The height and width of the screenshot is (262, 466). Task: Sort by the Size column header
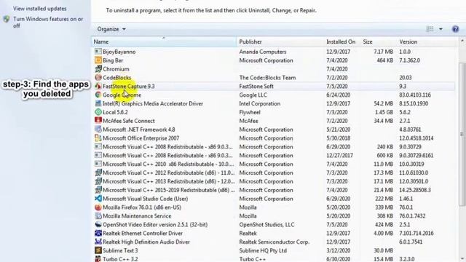point(379,41)
